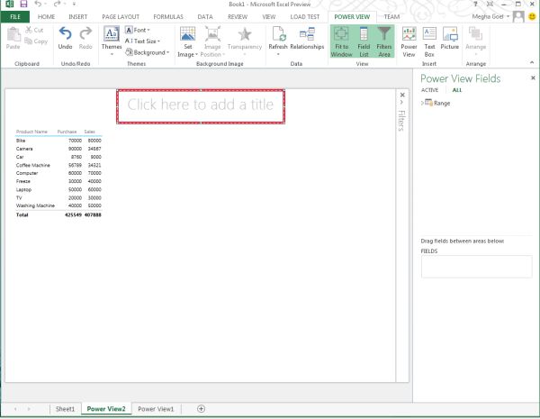Add a new sheet with plus button

pos(201,409)
